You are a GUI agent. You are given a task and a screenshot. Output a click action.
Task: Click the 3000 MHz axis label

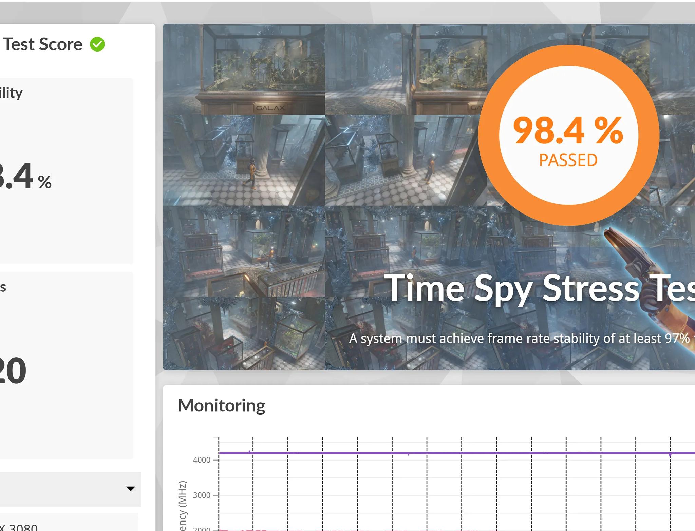click(202, 495)
